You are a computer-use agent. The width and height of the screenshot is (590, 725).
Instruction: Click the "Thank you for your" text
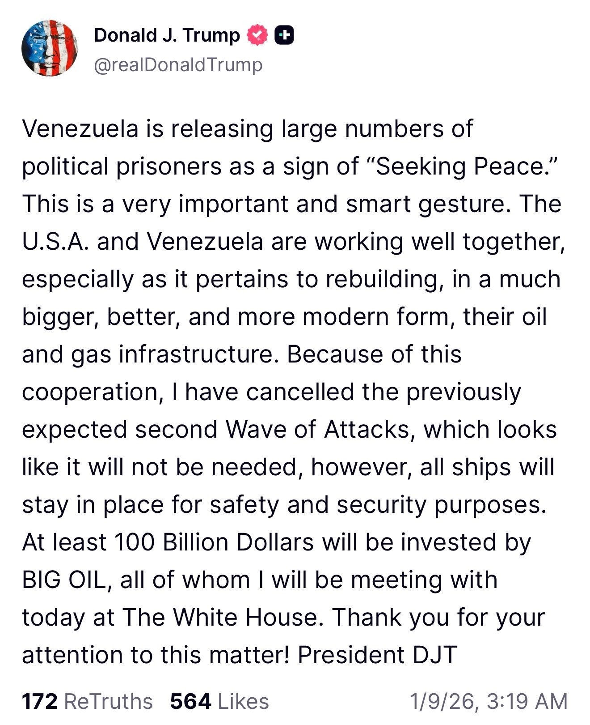point(438,618)
